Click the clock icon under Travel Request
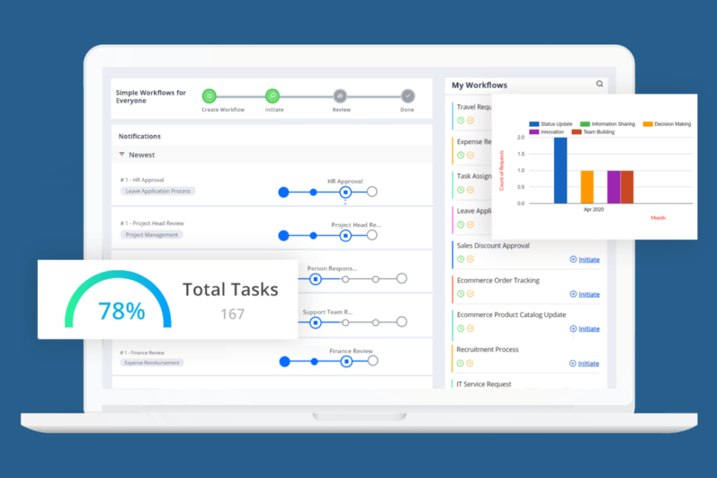The height and width of the screenshot is (478, 717). 461,120
